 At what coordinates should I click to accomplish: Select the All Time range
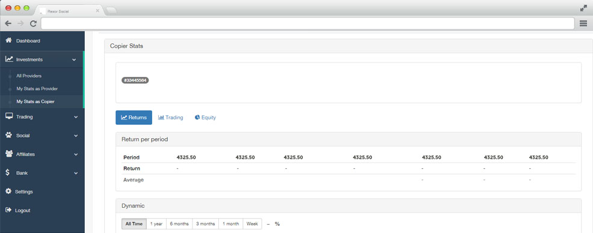coord(134,224)
